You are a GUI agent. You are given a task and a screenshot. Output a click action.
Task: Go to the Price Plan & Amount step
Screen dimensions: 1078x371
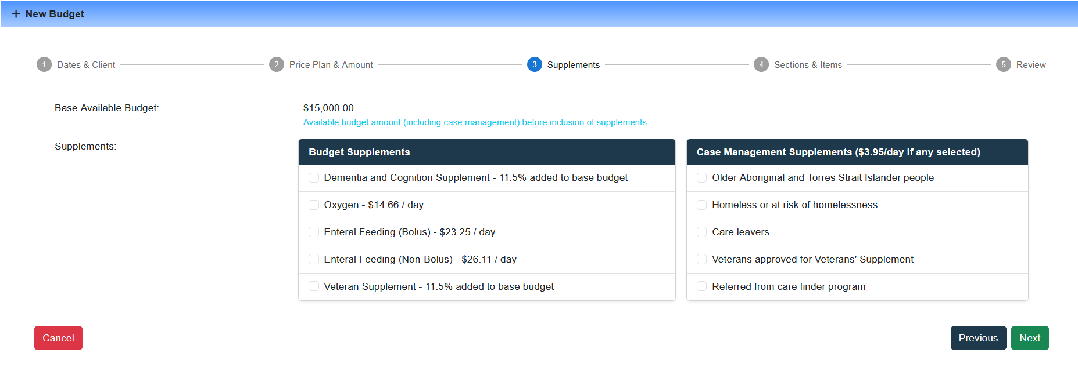tap(331, 65)
